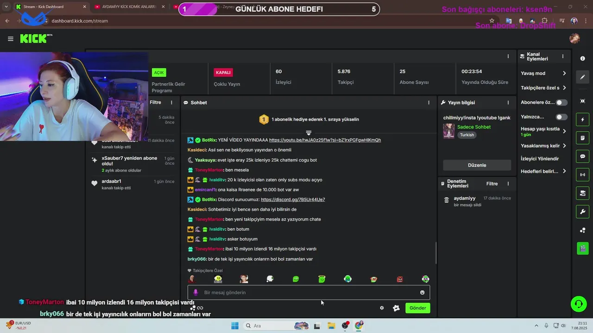Click the Sadece Sohbet category link
The image size is (593, 333).
coord(474,127)
